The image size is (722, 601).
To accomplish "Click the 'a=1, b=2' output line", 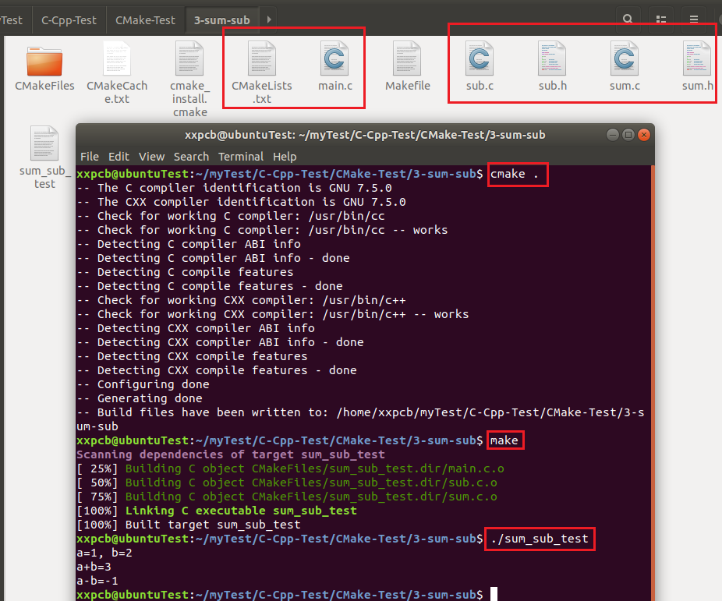I will pos(104,553).
